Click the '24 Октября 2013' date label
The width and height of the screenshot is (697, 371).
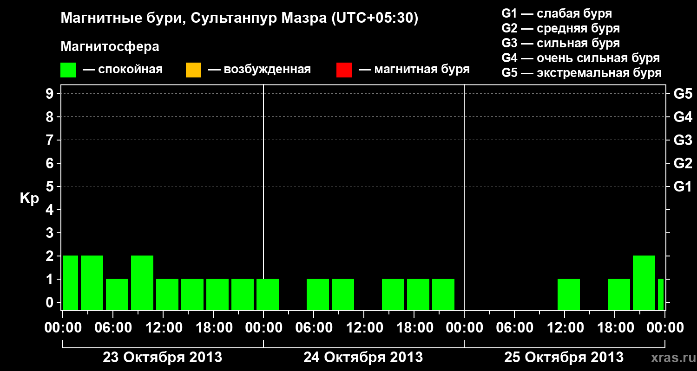(363, 358)
